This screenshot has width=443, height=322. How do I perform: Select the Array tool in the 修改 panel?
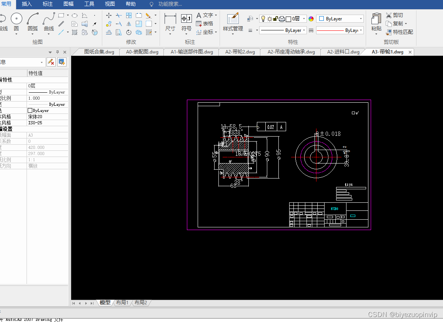pos(129,15)
